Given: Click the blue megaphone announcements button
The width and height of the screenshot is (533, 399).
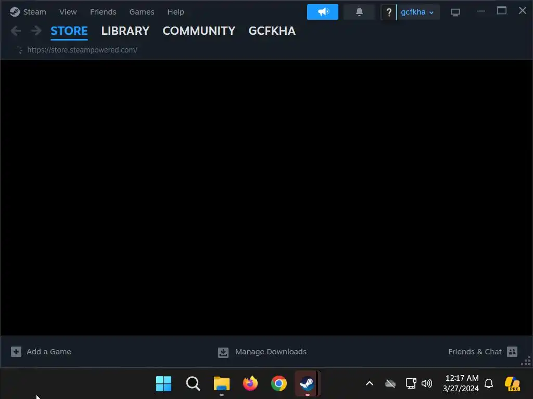Looking at the screenshot, I should click(x=323, y=12).
